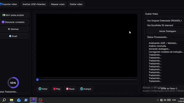Image resolution: width=184 pixels, height=103 pixels.
Task: Pause the video with the Pause button
Action: click(x=70, y=89)
